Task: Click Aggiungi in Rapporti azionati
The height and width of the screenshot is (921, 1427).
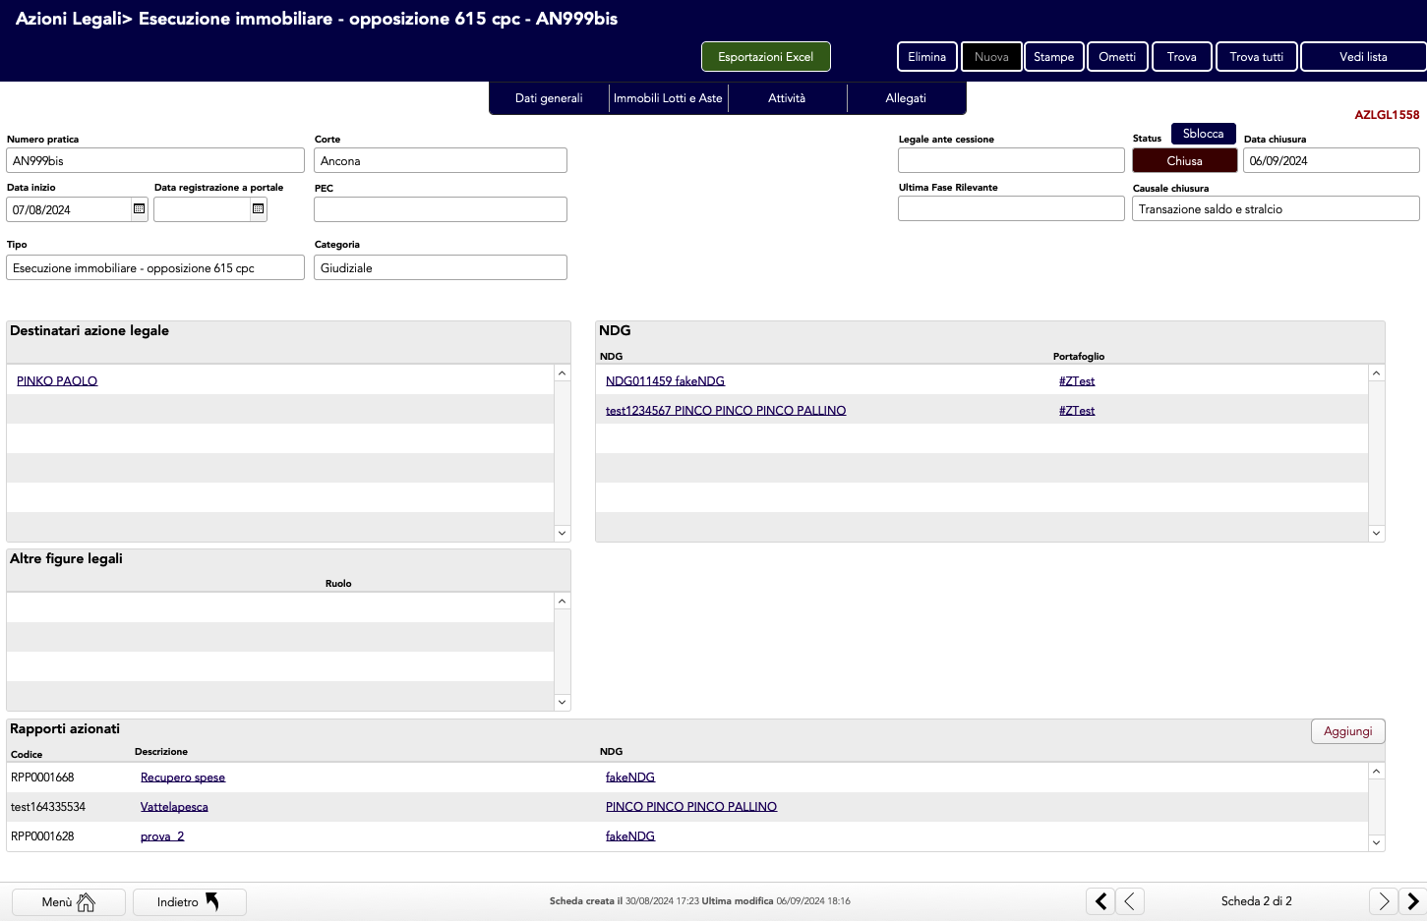Action: coord(1347,731)
